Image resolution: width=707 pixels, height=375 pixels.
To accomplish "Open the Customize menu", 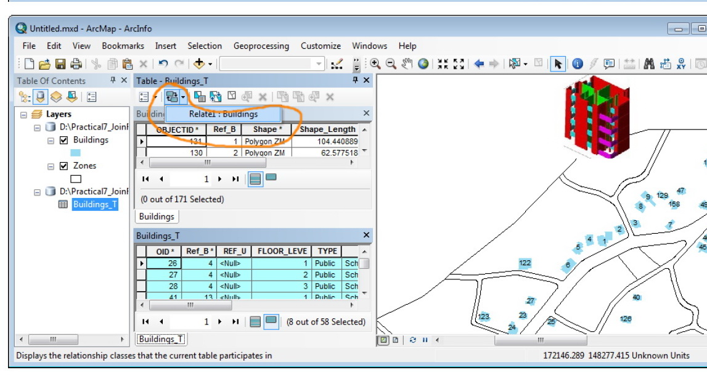I will pos(321,46).
